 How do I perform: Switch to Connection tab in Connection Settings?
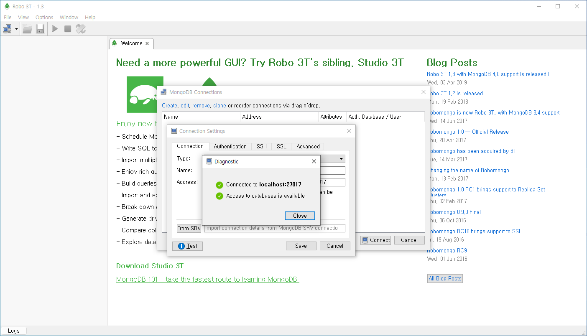(190, 146)
